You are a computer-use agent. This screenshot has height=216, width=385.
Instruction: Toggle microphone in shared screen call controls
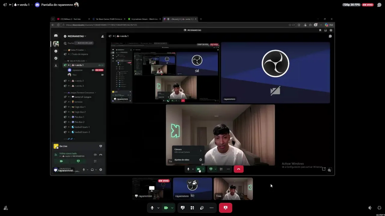point(188,169)
